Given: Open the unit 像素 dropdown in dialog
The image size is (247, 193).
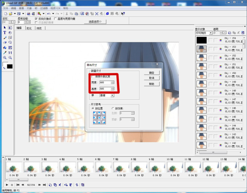Looking at the screenshot, I should coord(112,95).
